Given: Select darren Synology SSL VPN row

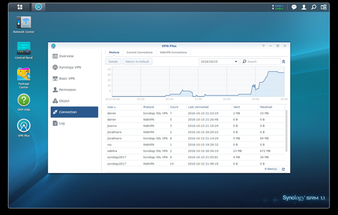Looking at the screenshot, I should pos(195,113).
